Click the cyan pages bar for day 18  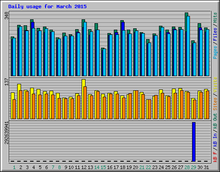(124, 53)
